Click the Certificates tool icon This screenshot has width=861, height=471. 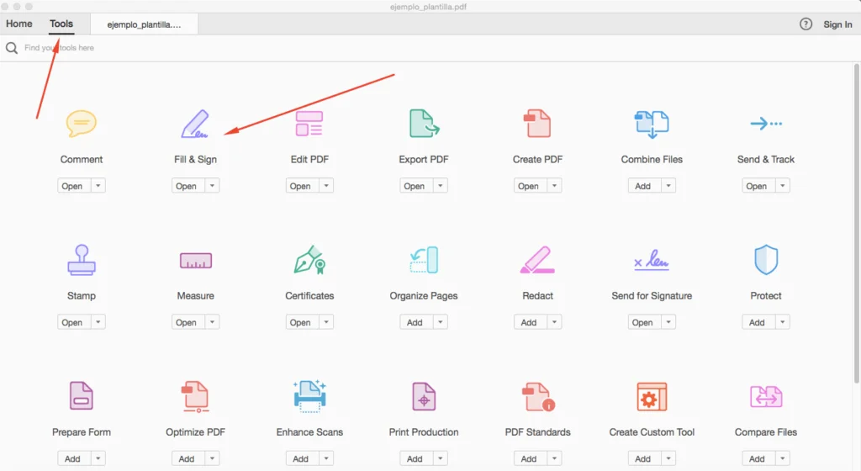pyautogui.click(x=309, y=261)
